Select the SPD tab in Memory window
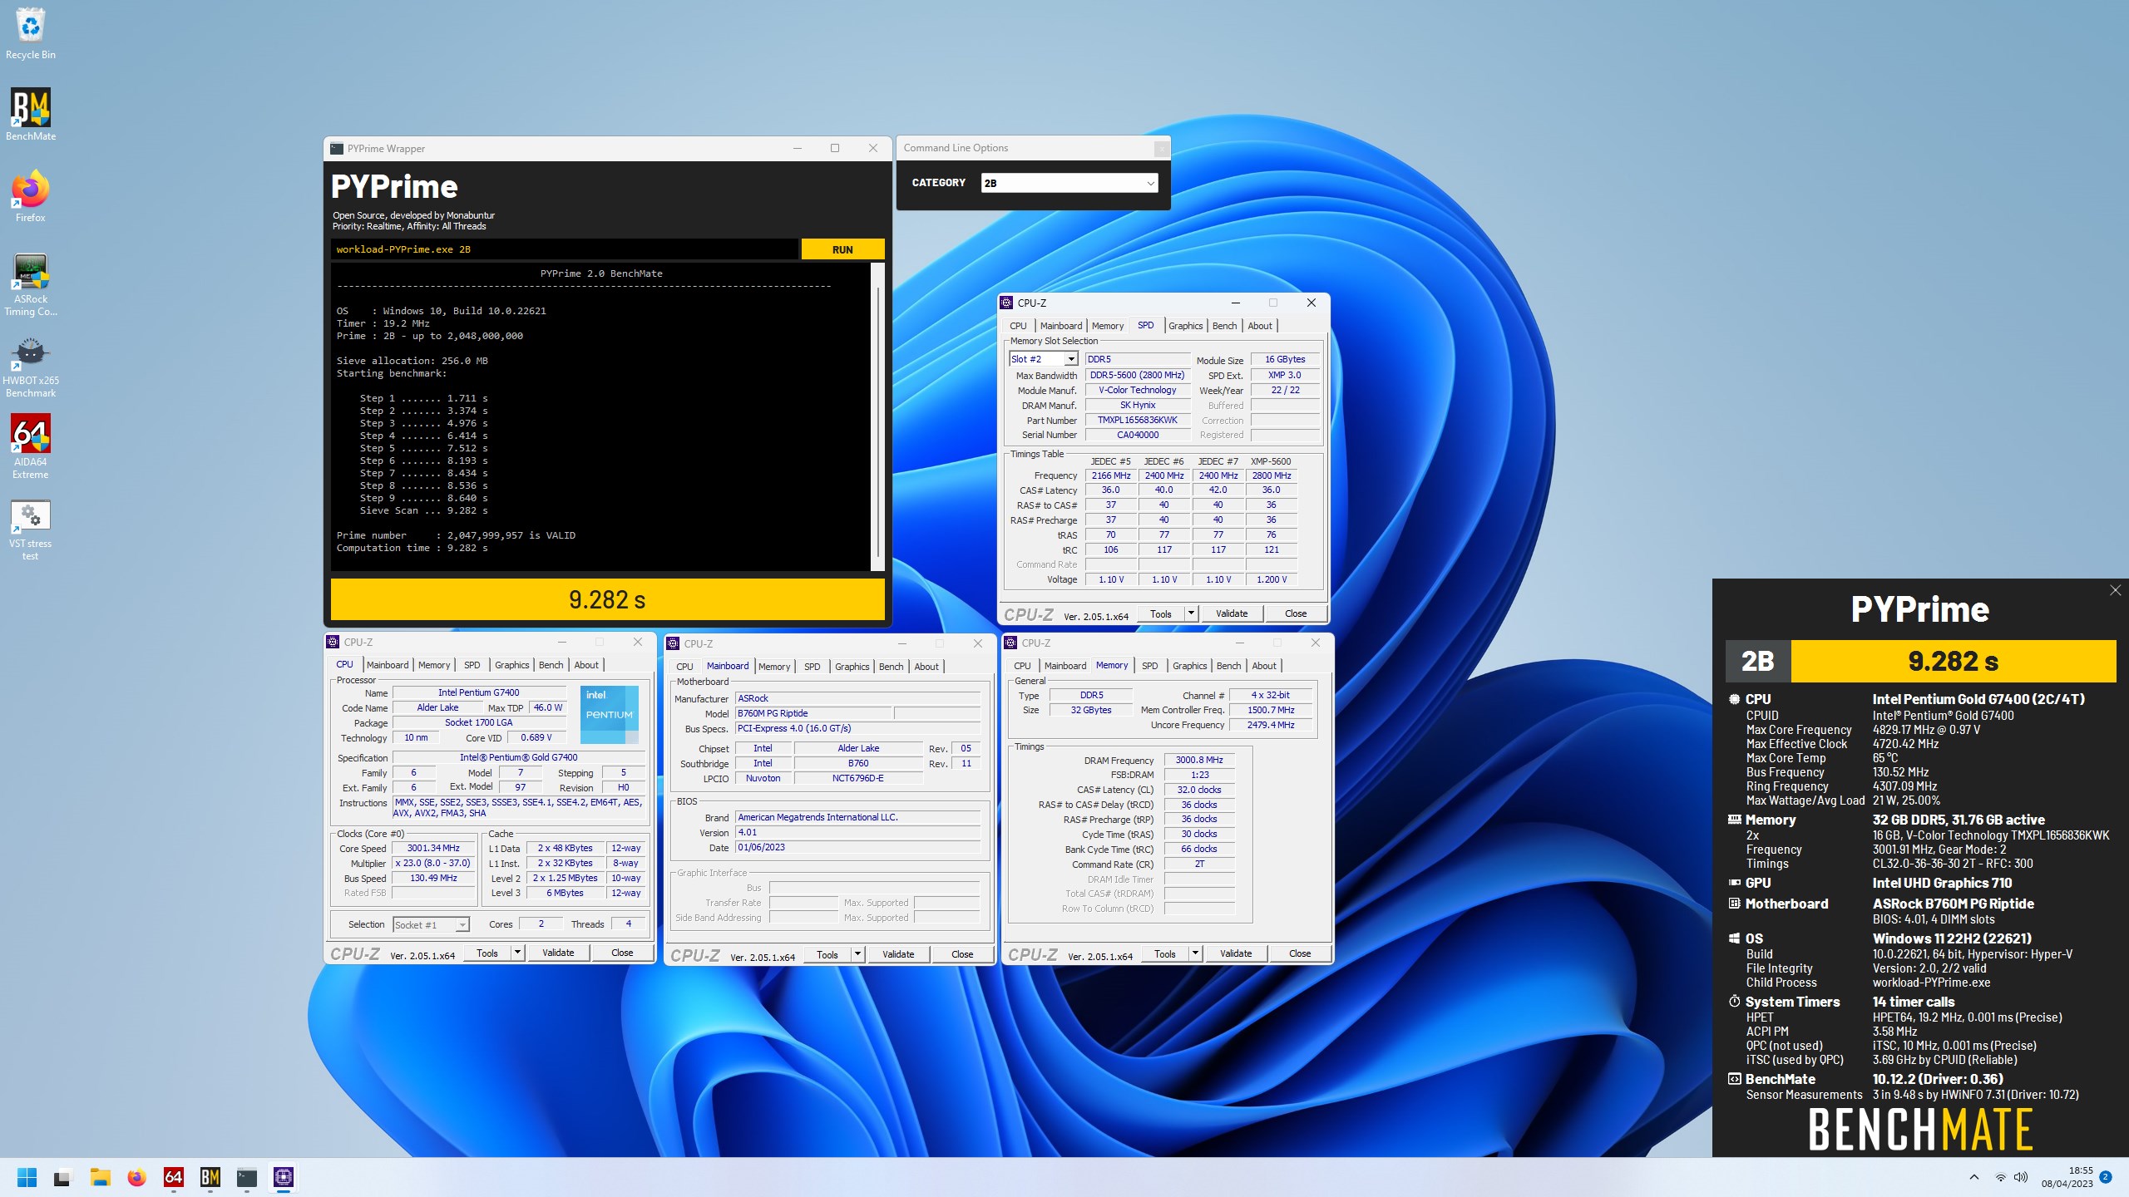Image resolution: width=2129 pixels, height=1197 pixels. pyautogui.click(x=1149, y=666)
